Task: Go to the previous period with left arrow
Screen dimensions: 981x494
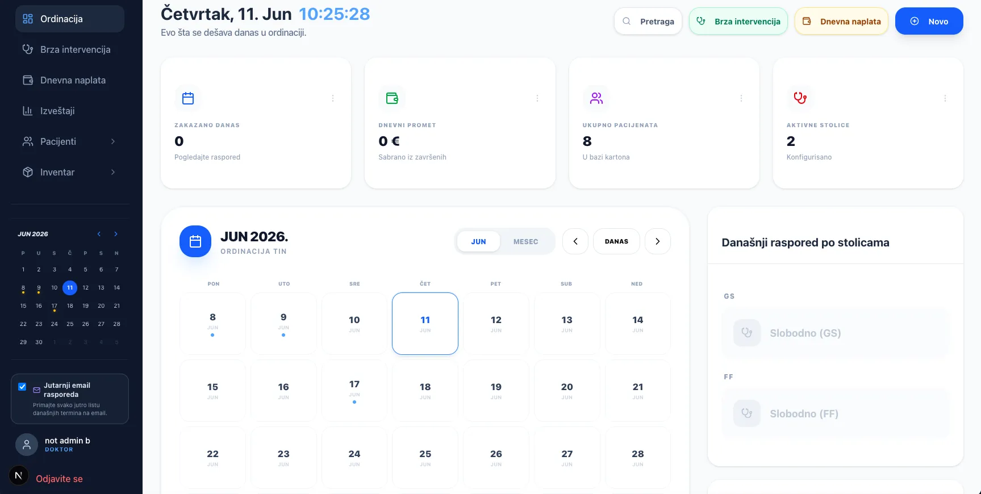Action: tap(575, 241)
